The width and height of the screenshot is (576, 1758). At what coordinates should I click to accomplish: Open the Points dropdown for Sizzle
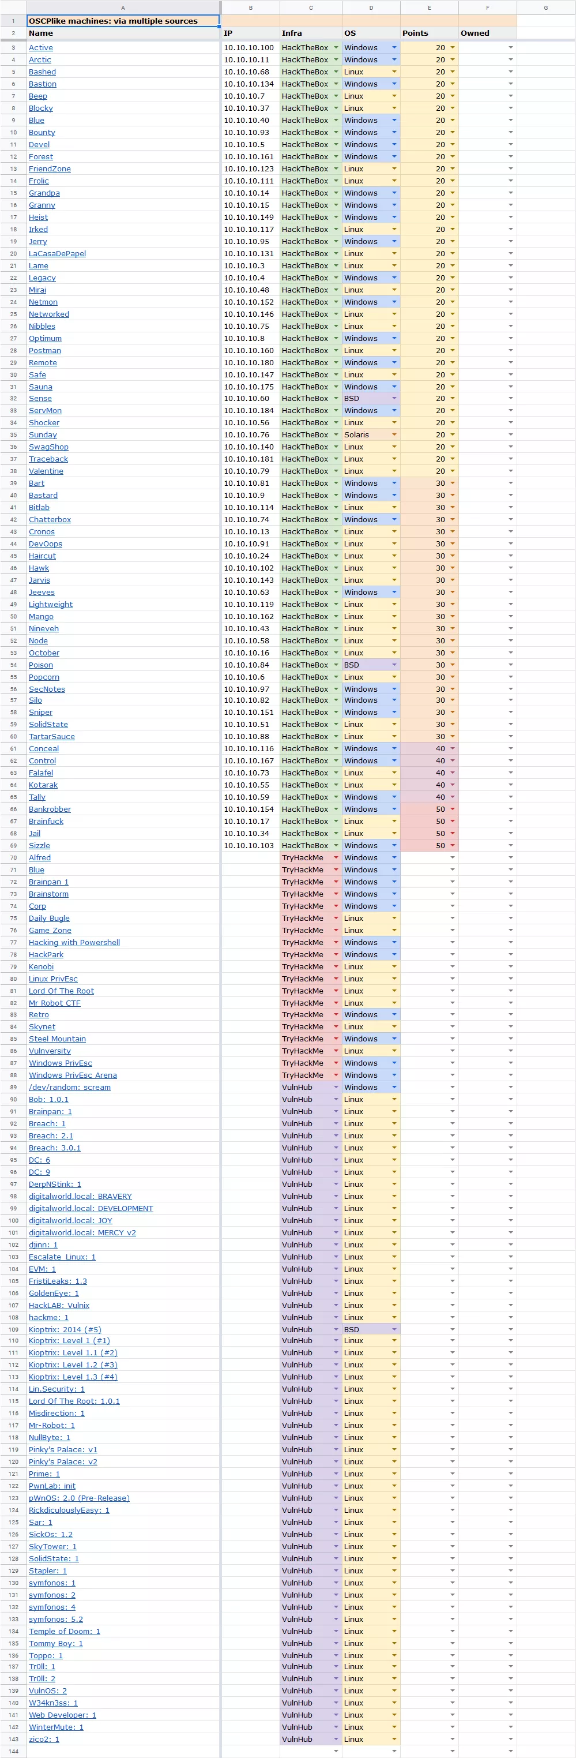click(453, 846)
